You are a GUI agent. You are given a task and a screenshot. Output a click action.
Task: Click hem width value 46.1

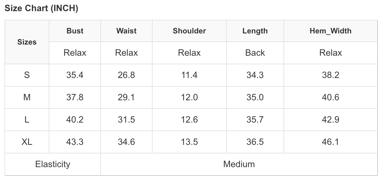click(330, 142)
